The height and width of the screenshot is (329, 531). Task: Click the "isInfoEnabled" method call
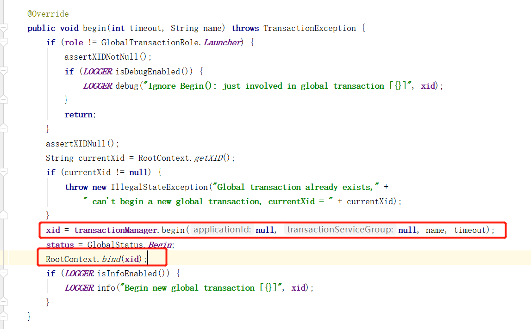[127, 274]
